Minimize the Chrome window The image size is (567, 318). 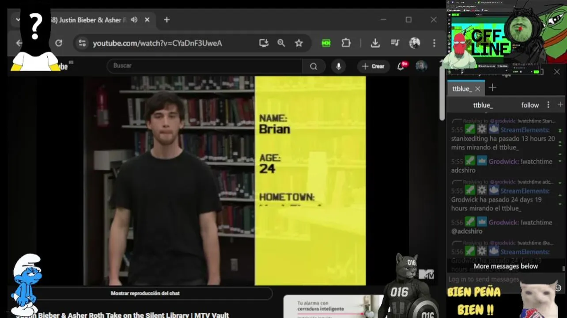pyautogui.click(x=383, y=20)
